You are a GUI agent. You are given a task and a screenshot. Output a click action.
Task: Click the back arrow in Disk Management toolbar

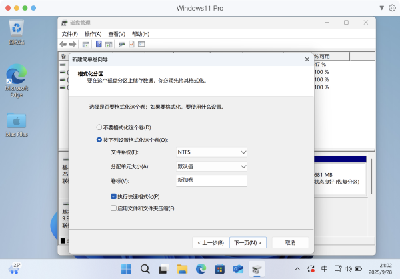click(x=64, y=44)
